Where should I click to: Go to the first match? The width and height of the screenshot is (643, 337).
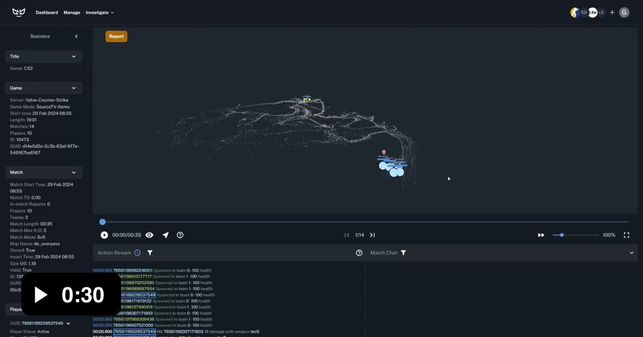[x=347, y=235]
